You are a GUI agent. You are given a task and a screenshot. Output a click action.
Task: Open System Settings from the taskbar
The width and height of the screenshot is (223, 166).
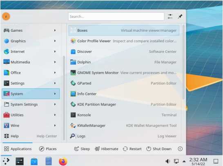pyautogui.click(x=20, y=162)
